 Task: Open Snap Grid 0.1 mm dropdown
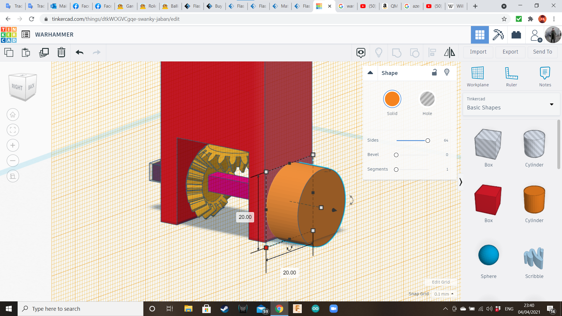click(444, 294)
